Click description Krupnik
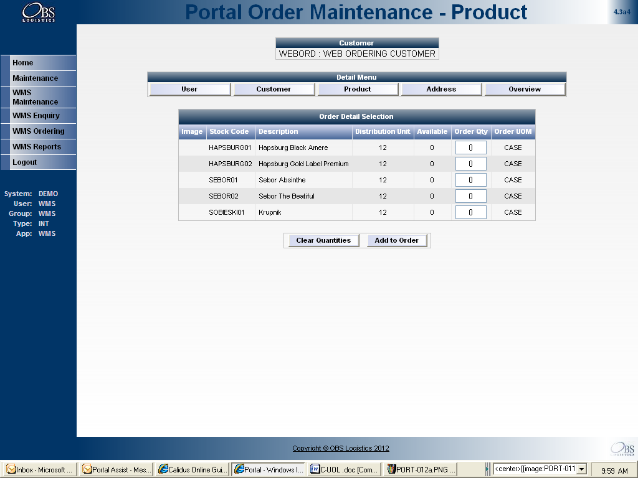The image size is (638, 478). click(270, 212)
